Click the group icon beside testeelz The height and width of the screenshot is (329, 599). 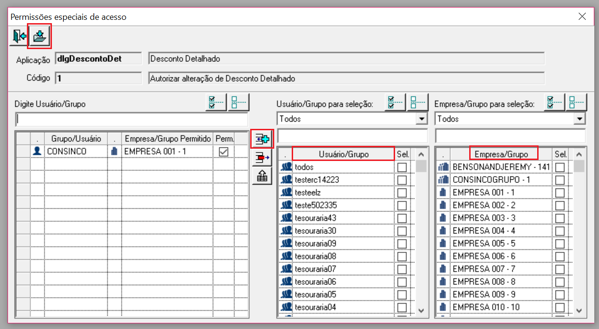coord(286,192)
